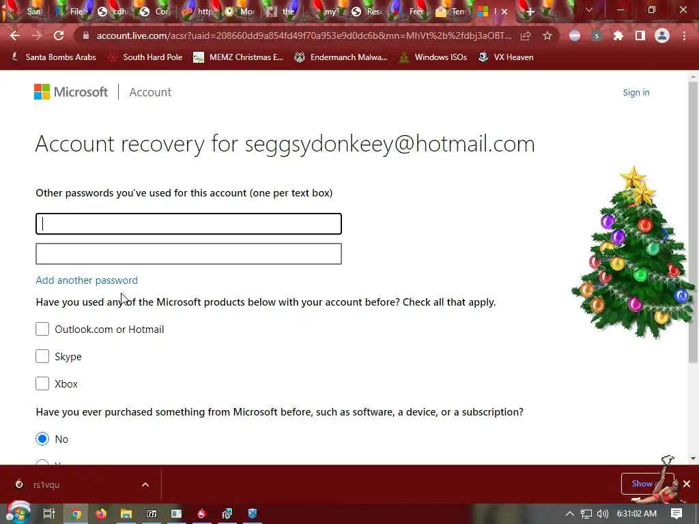Open the South Hard Pole bookmark
This screenshot has width=699, height=524.
coord(145,57)
